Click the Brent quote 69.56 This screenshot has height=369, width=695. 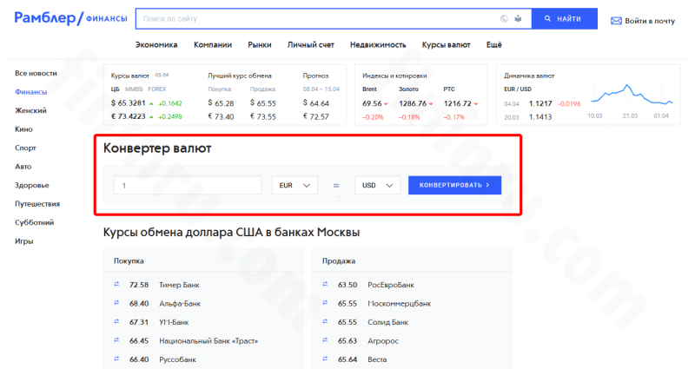tap(372, 103)
